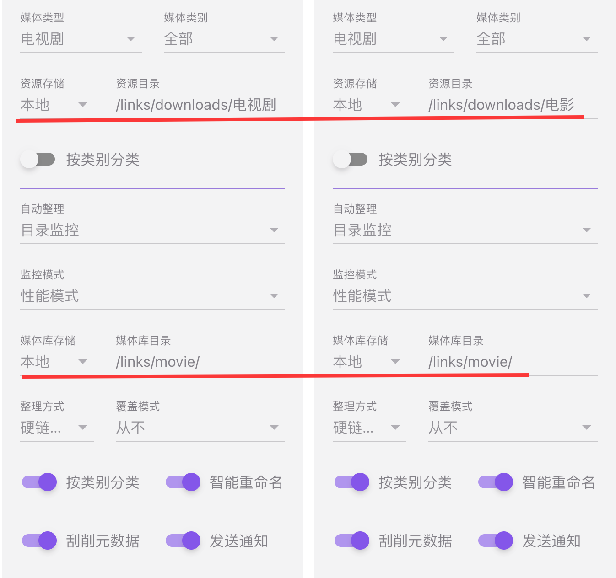The width and height of the screenshot is (616, 578).
Task: Click 媒体库目录 /links/movie/ field in left panel
Action: [x=200, y=362]
